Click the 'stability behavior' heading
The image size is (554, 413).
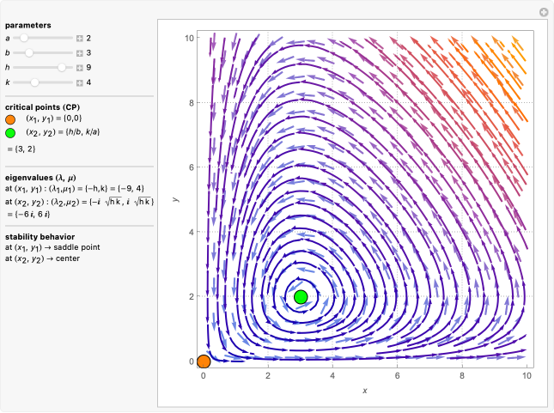pyautogui.click(x=40, y=235)
